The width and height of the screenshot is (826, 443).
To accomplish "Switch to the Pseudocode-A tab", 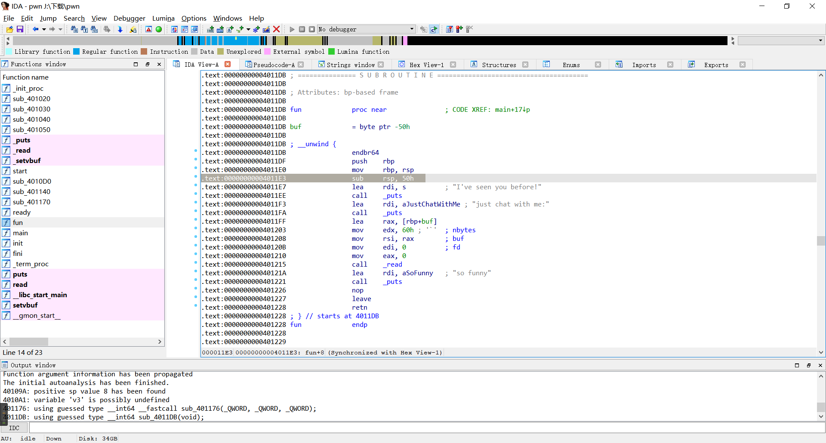I will (x=274, y=65).
